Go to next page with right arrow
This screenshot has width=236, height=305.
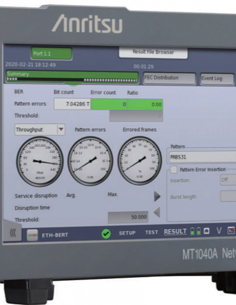click(157, 196)
